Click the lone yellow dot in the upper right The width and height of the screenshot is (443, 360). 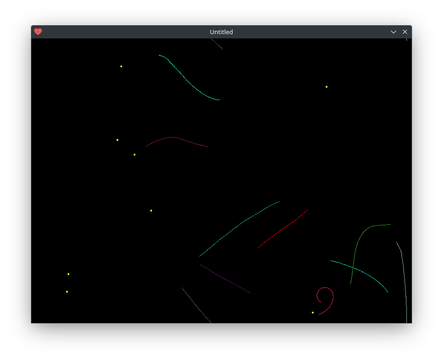pos(327,87)
